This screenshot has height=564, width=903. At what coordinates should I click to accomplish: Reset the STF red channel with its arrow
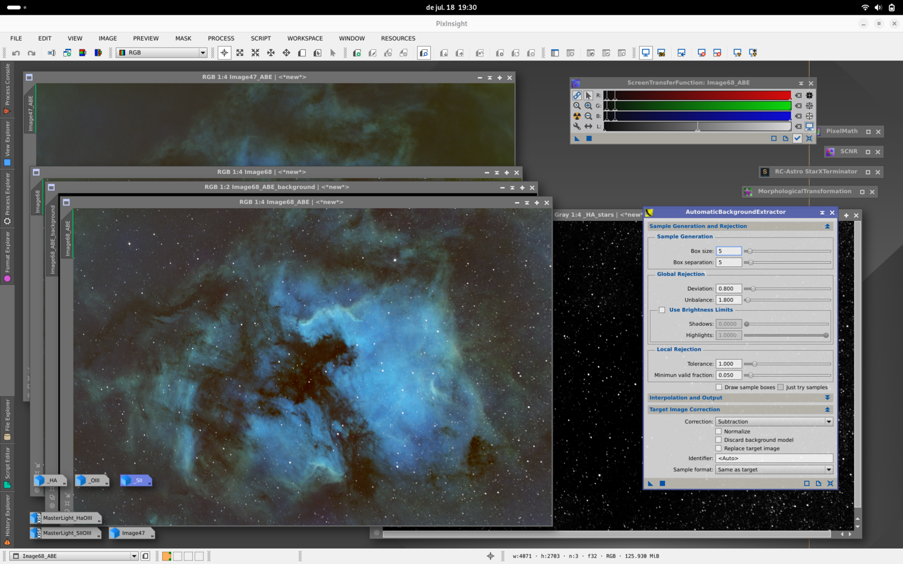(x=798, y=95)
